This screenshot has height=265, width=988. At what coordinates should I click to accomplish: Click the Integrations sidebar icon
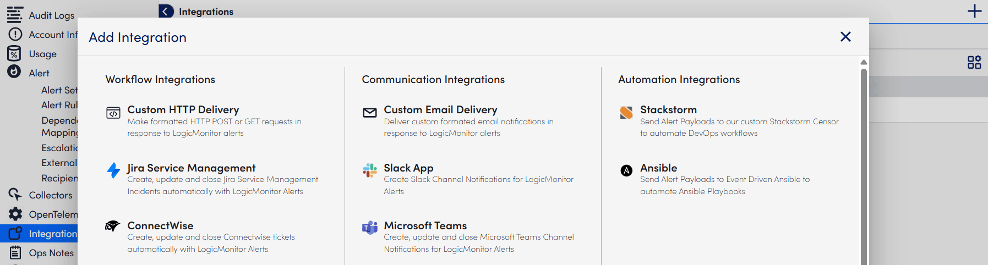tap(15, 233)
